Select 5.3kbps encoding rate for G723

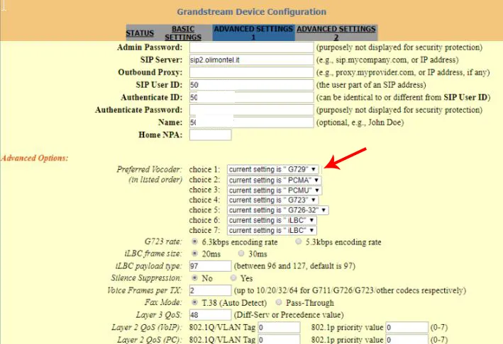pos(299,242)
